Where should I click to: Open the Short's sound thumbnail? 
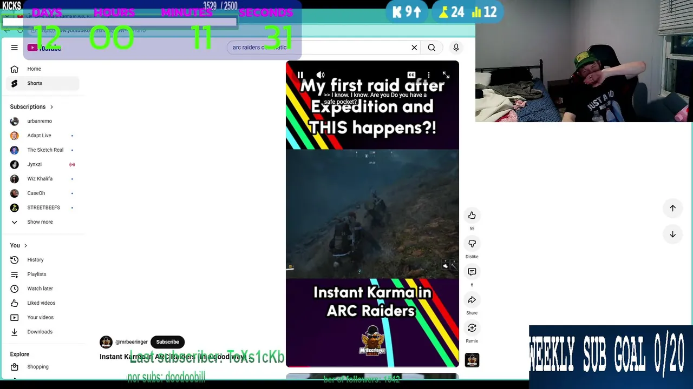coord(472,360)
